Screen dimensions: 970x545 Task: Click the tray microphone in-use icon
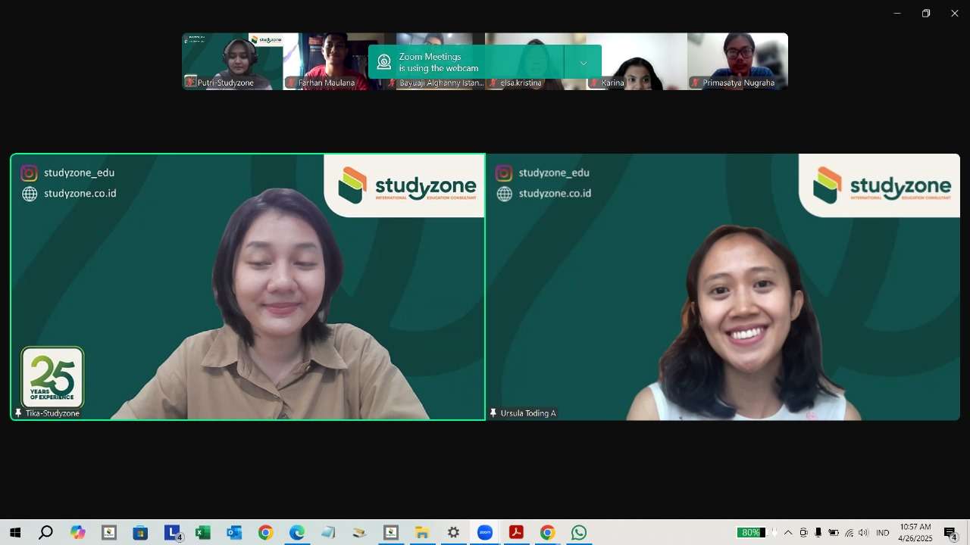click(818, 533)
